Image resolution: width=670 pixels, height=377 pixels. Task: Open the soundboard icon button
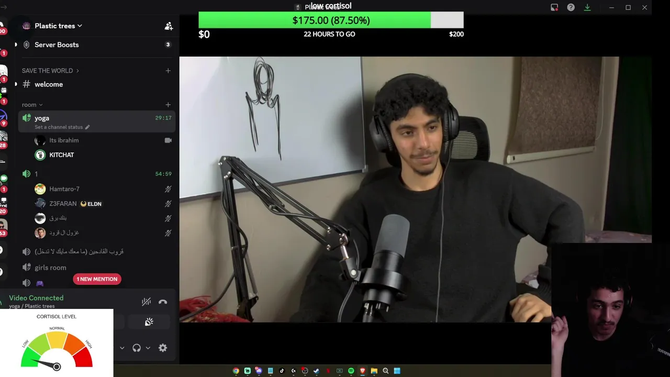point(149,322)
